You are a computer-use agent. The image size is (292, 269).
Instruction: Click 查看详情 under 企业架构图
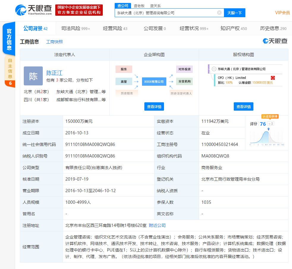pyautogui.click(x=154, y=106)
